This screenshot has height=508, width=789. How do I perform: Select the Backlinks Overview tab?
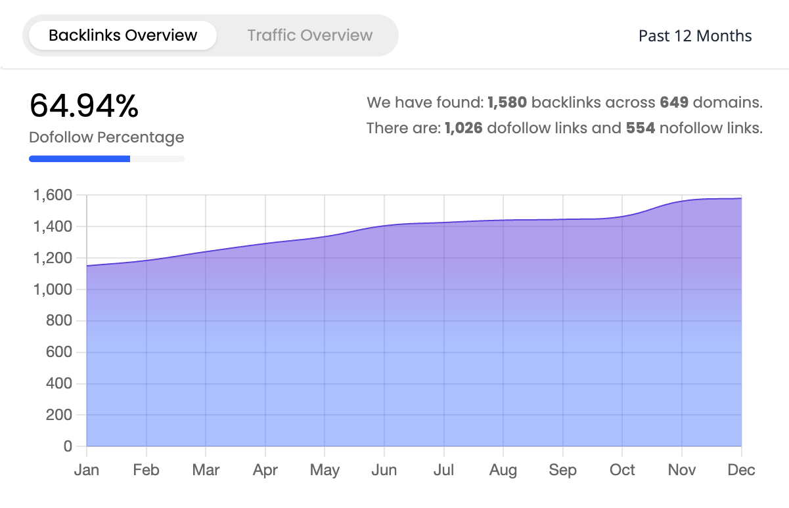coord(123,35)
